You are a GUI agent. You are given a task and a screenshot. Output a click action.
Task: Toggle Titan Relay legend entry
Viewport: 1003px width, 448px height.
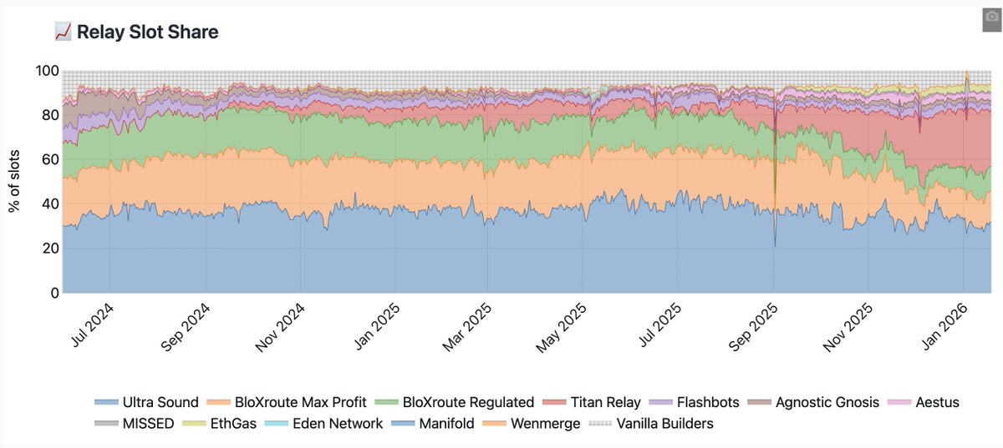(x=593, y=402)
